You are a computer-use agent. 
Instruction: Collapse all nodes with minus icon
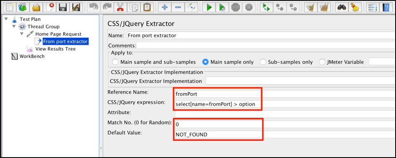pos(178,7)
